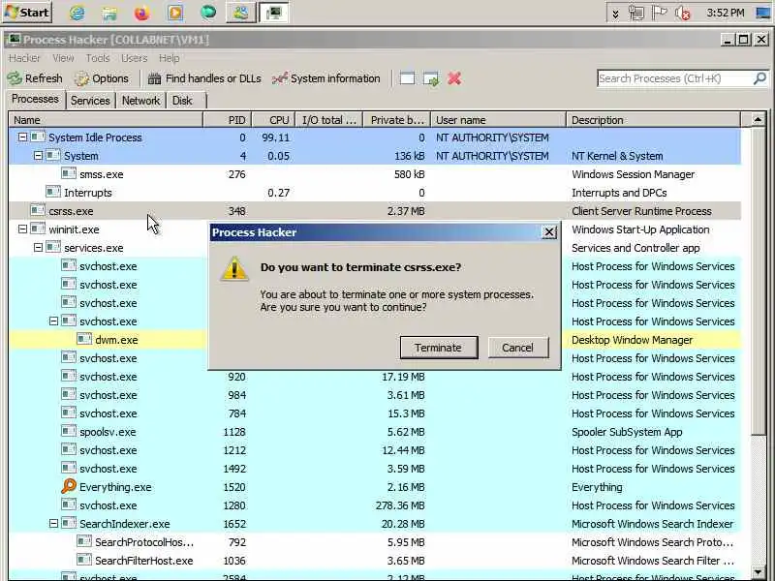The image size is (775, 581).
Task: Open Find handles or DLLs
Action: 204,78
